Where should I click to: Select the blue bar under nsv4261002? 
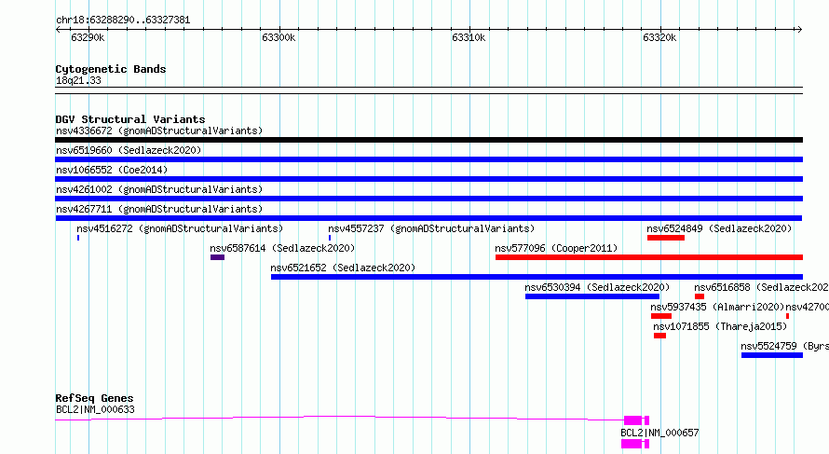tap(428, 199)
